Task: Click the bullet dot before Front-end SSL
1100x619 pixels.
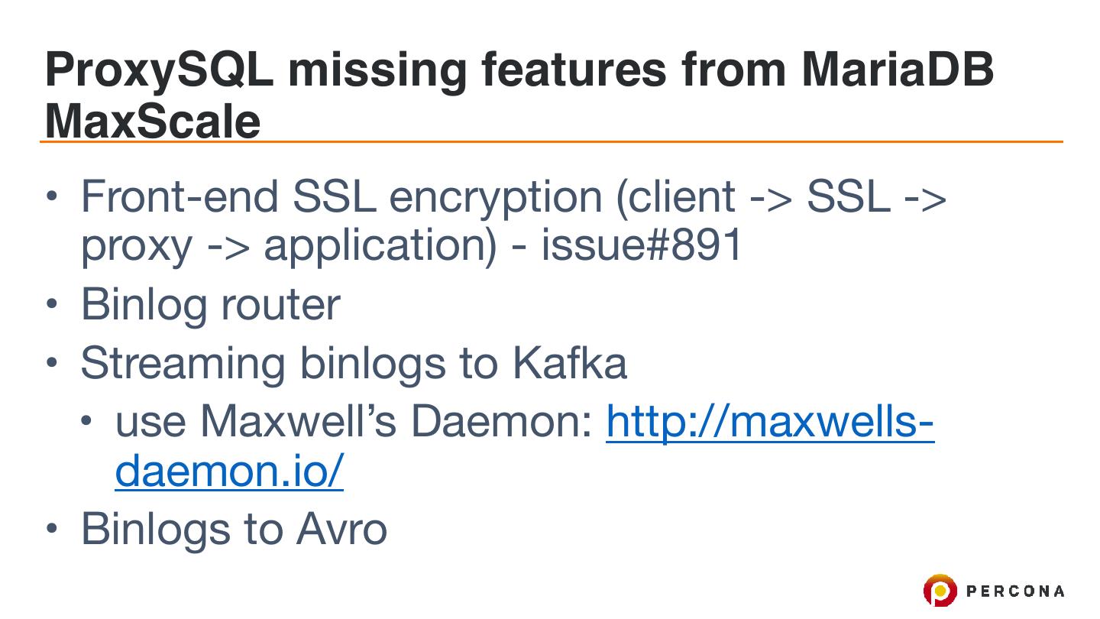Action: coord(52,196)
